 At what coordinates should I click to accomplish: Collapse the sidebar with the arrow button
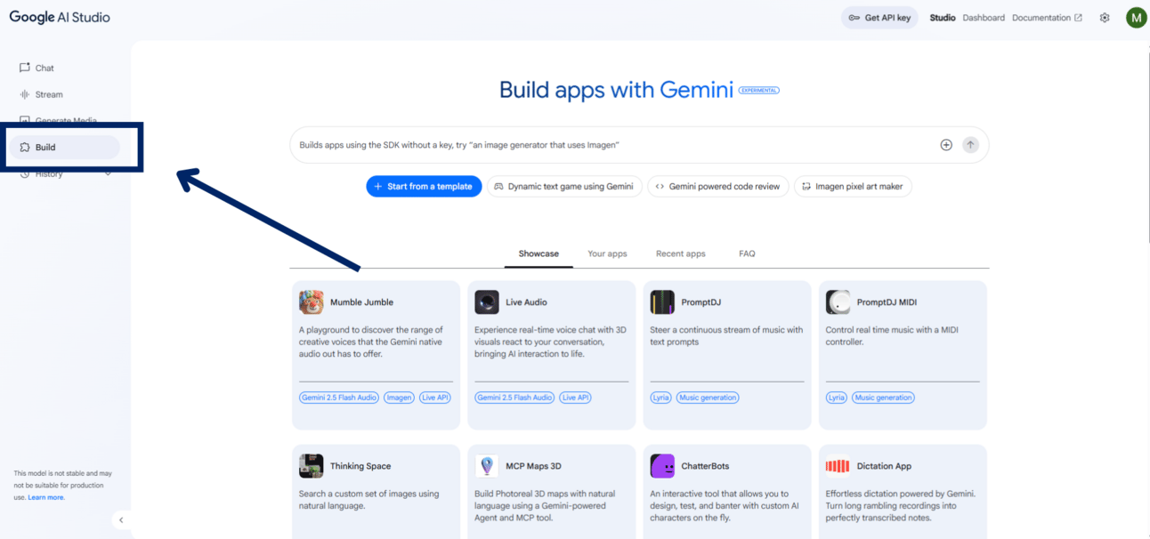[x=121, y=520]
